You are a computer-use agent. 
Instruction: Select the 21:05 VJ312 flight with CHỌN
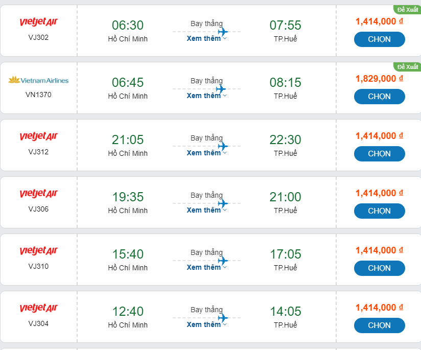(379, 154)
